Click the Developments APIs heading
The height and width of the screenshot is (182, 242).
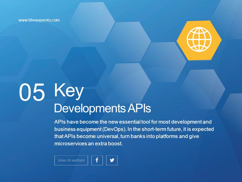(x=103, y=108)
